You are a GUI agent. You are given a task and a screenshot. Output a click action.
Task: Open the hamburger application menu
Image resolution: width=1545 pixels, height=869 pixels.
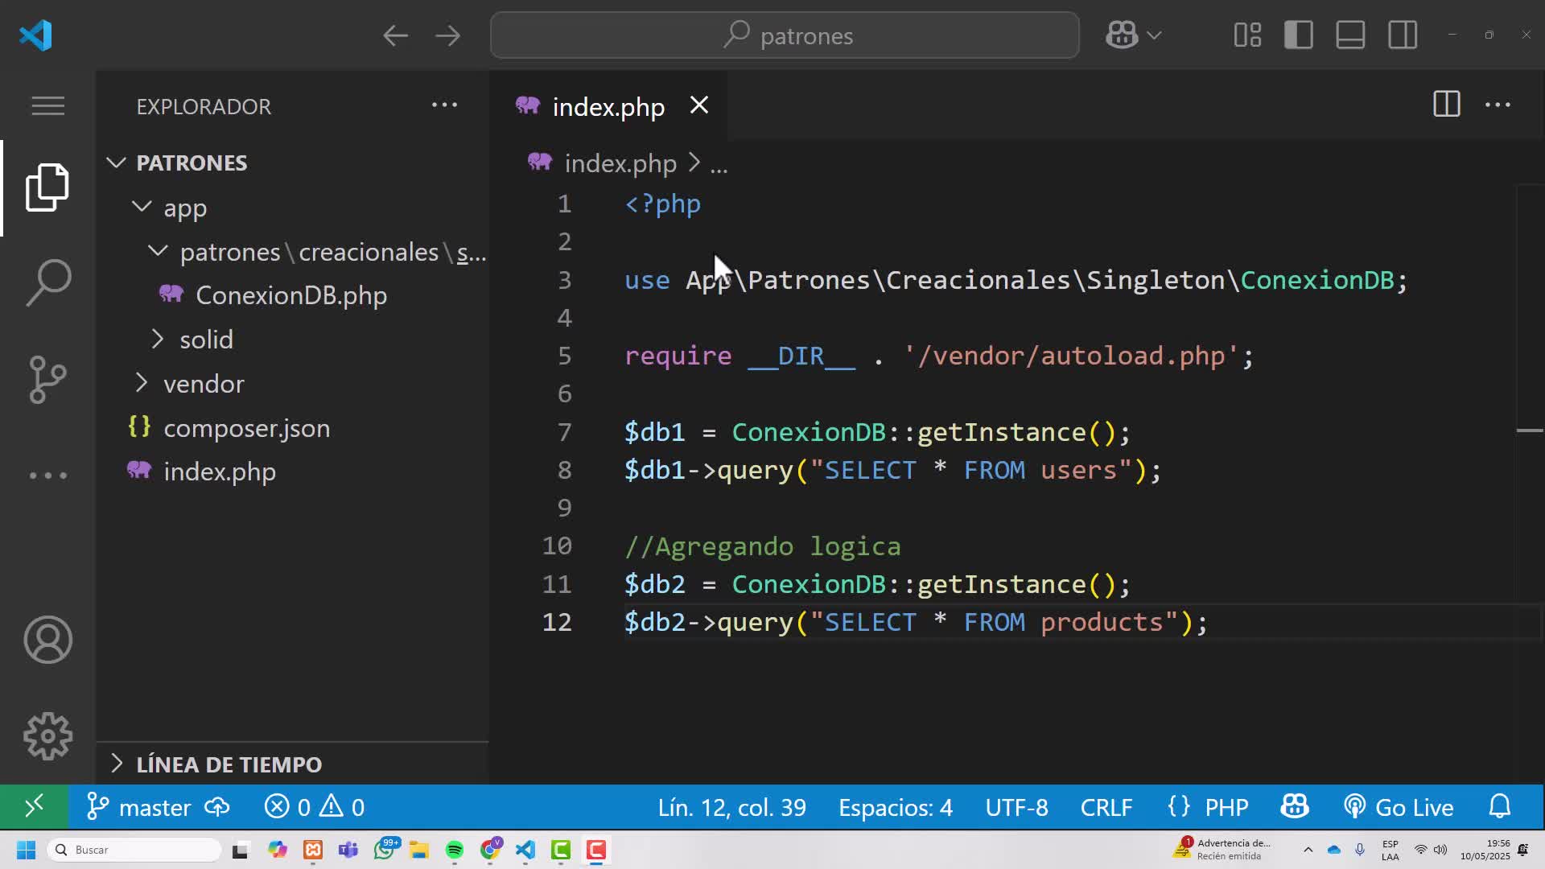(47, 105)
